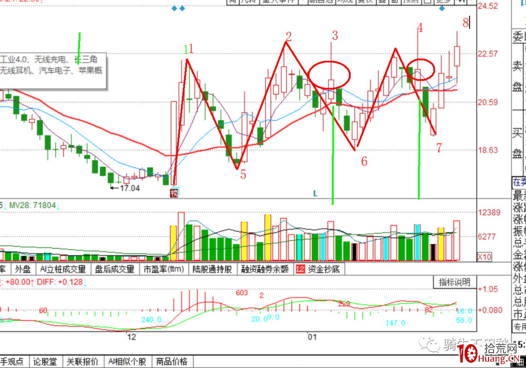Image resolution: width=526 pixels, height=368 pixels.
Task: Switch to the 外盘 indicator tab
Action: point(23,269)
